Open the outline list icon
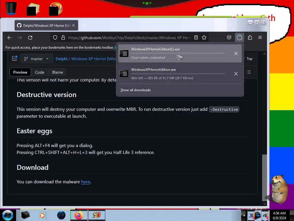The height and width of the screenshot is (221, 294). pos(249,72)
